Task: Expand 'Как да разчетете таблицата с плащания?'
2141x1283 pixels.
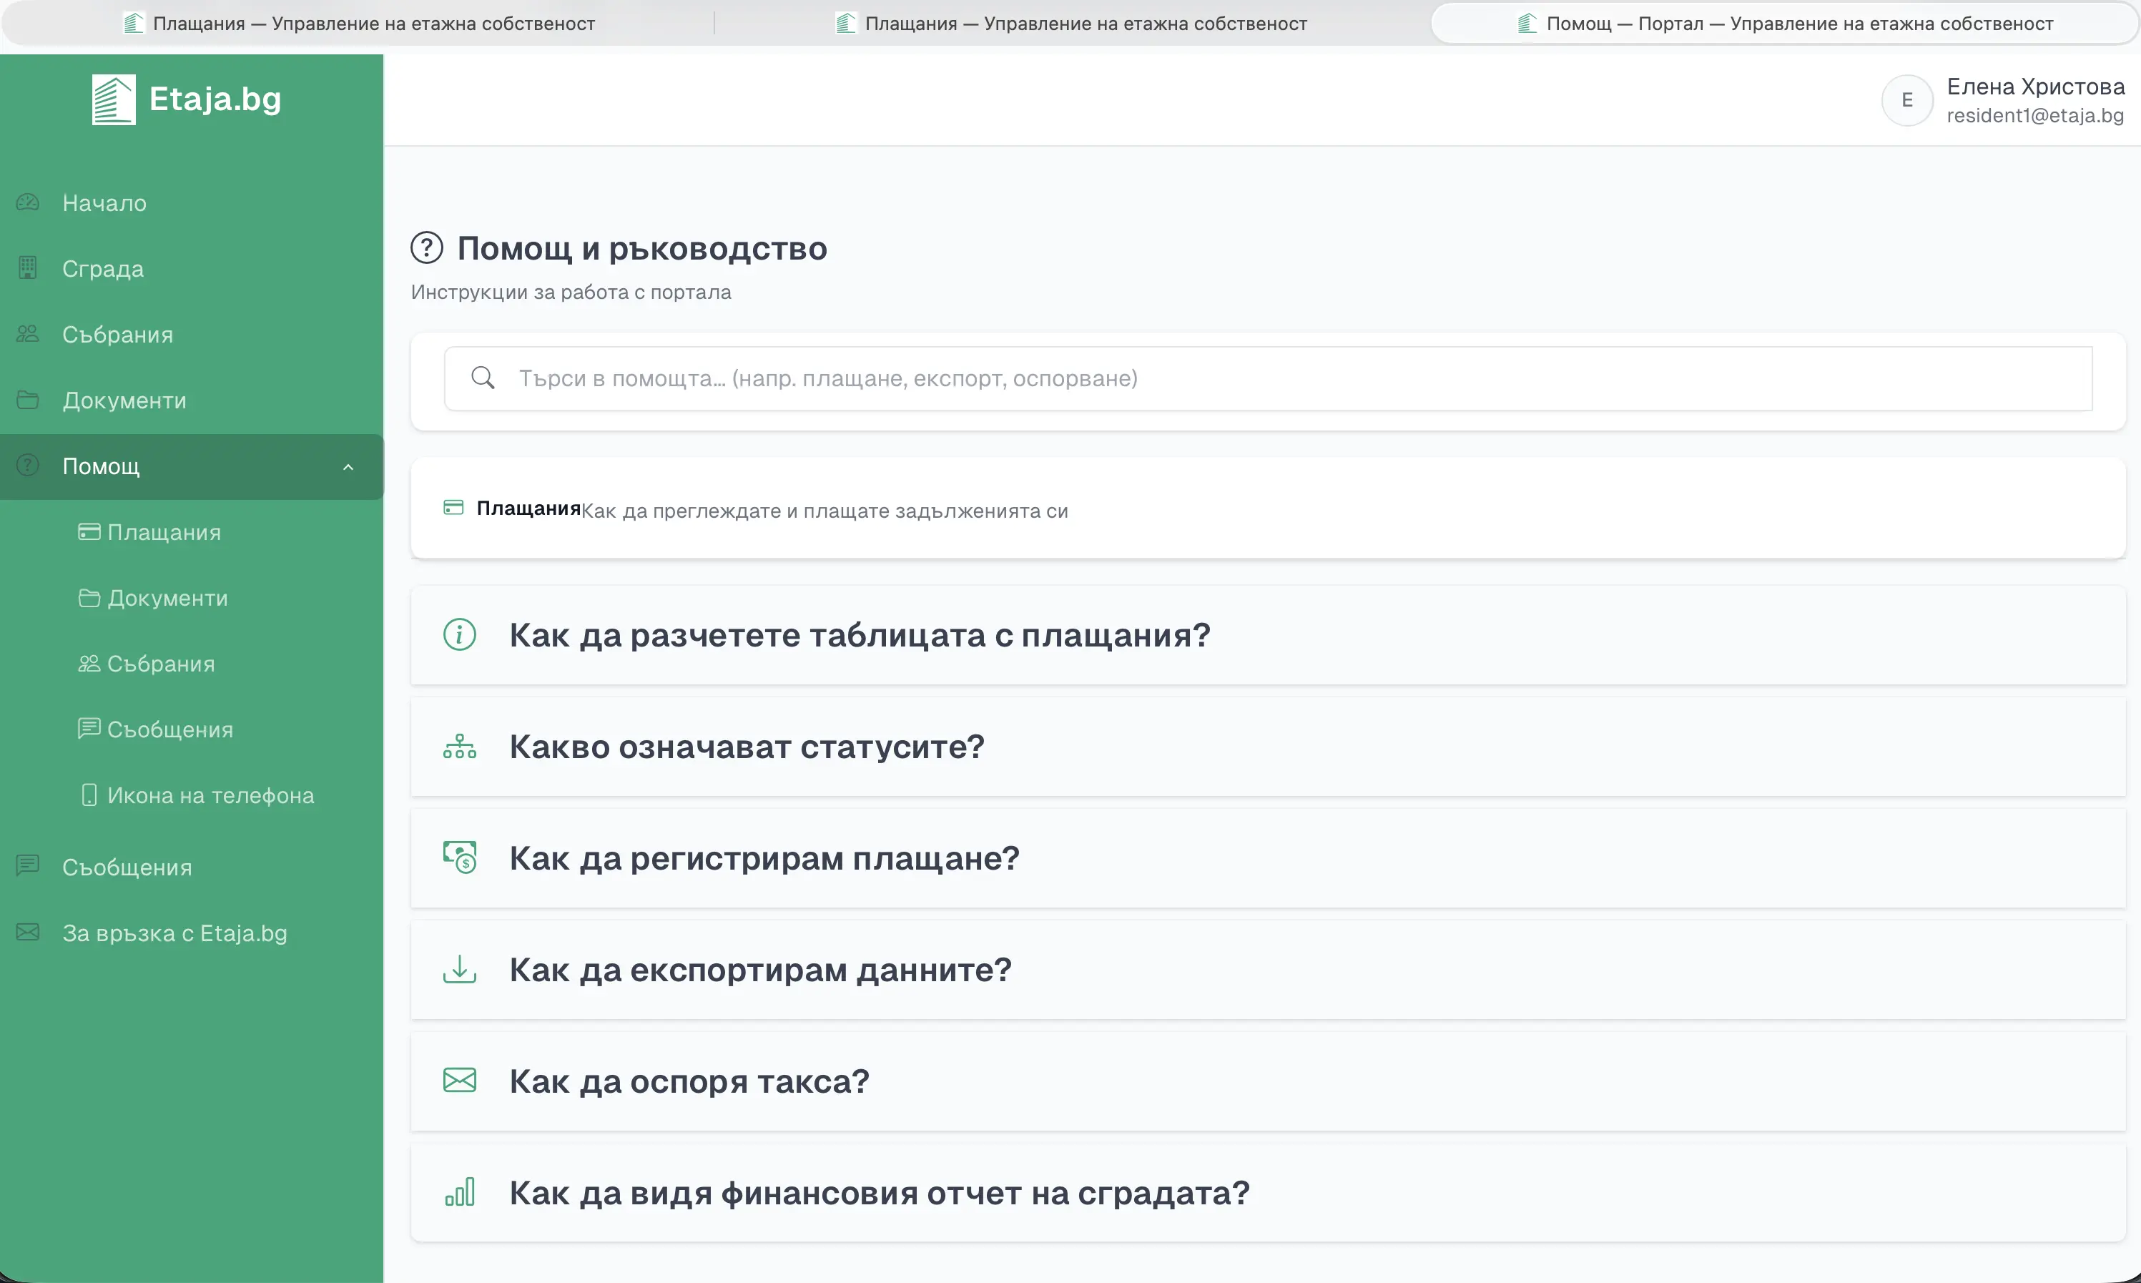Action: tap(1268, 636)
